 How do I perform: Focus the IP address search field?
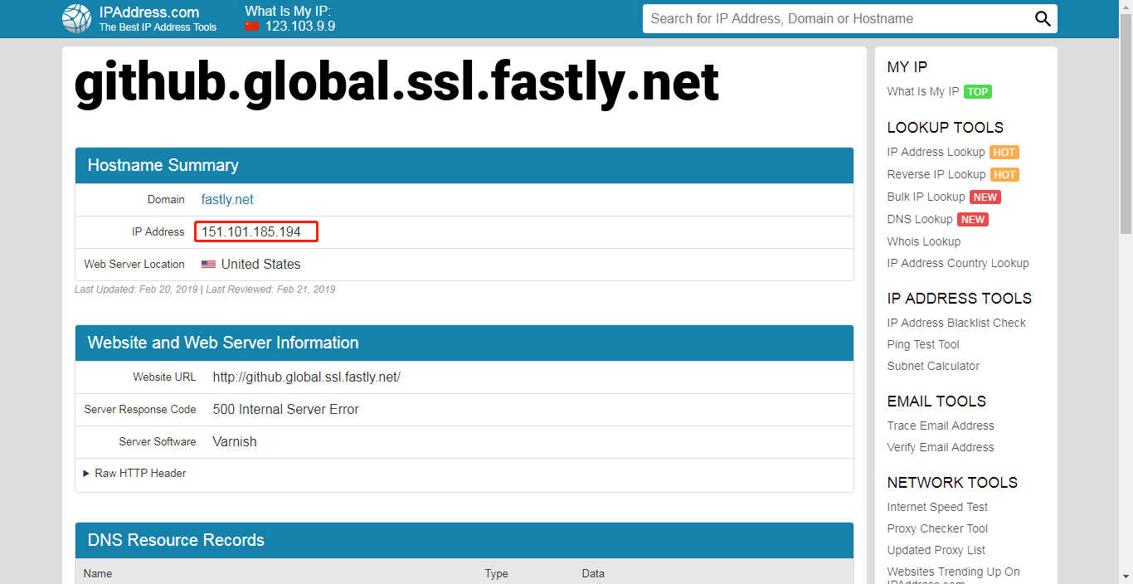(838, 19)
